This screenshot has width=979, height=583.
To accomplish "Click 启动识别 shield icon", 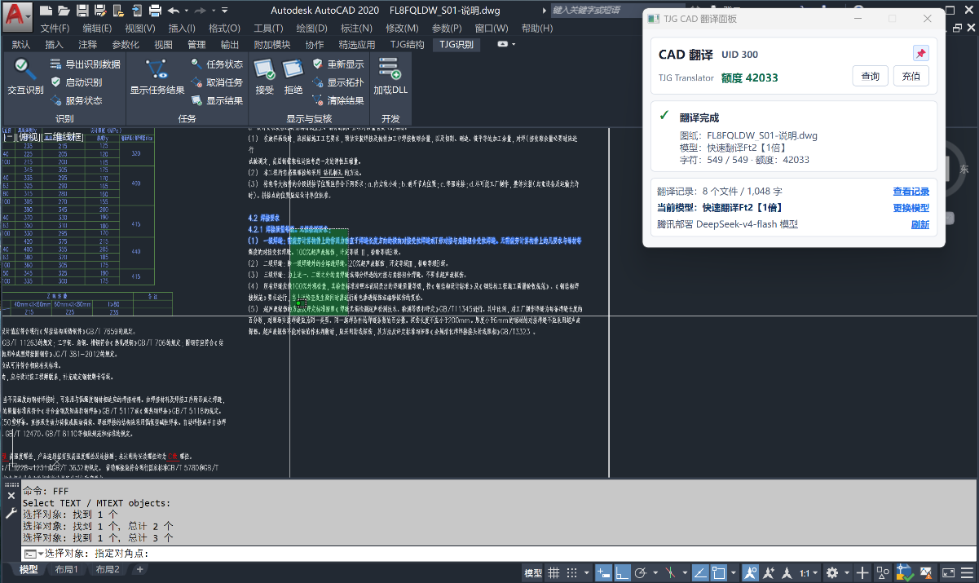I will 76,82.
